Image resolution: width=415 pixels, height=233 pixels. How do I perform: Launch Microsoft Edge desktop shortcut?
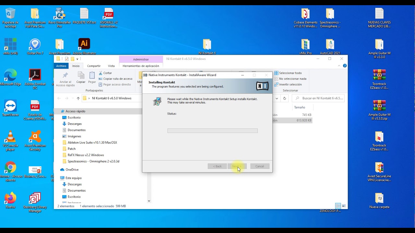[10, 77]
